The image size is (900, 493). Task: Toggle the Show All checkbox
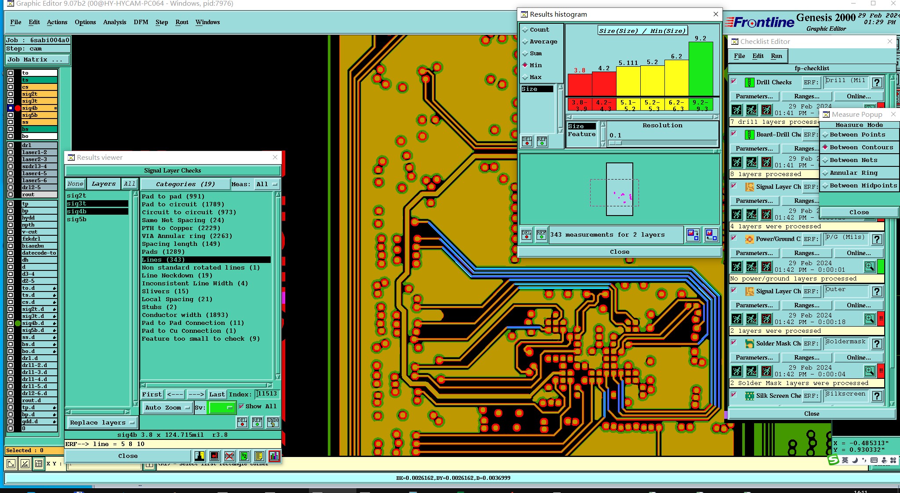click(241, 407)
